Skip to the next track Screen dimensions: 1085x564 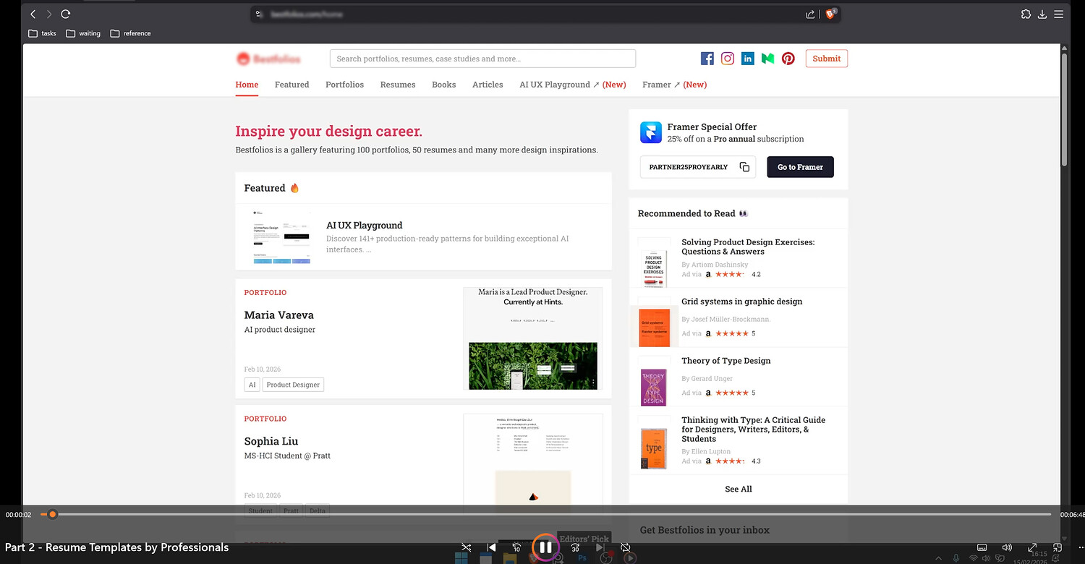(x=600, y=547)
